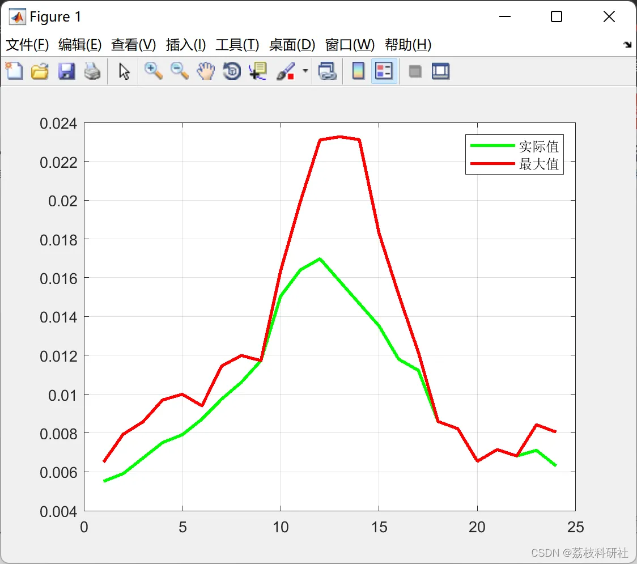Image resolution: width=637 pixels, height=564 pixels.
Task: Click the green curve peak near 0.017
Action: click(320, 258)
